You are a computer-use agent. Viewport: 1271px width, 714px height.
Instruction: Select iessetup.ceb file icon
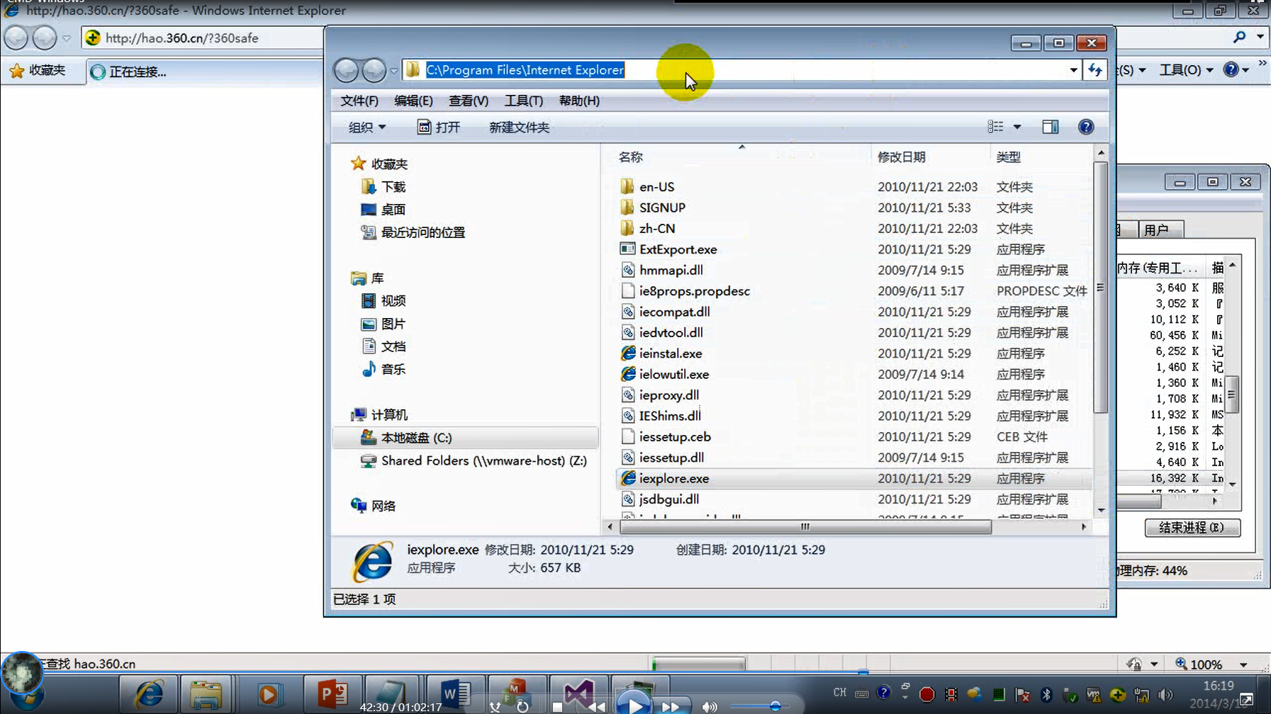(627, 436)
